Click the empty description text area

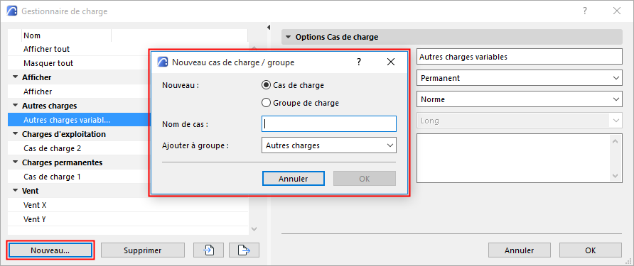513,158
